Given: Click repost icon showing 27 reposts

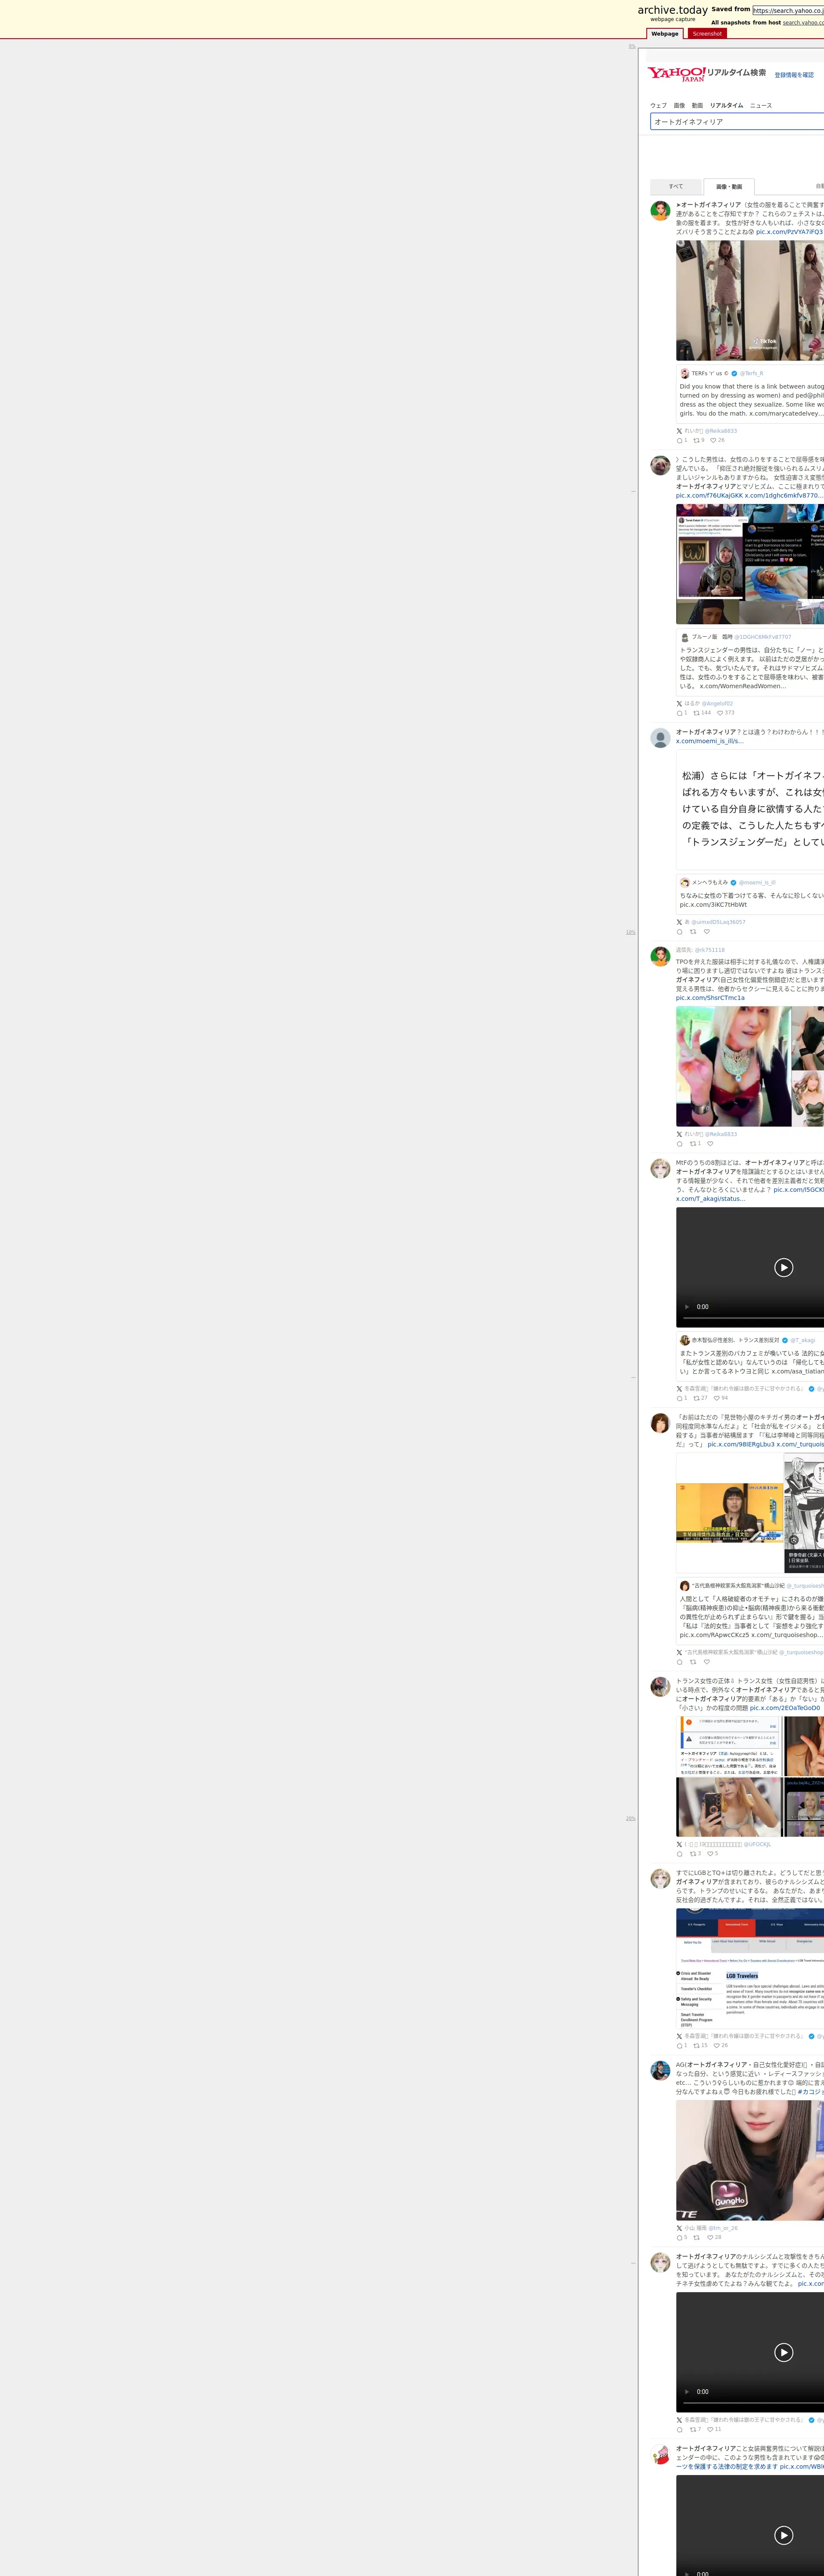Looking at the screenshot, I should point(696,1398).
